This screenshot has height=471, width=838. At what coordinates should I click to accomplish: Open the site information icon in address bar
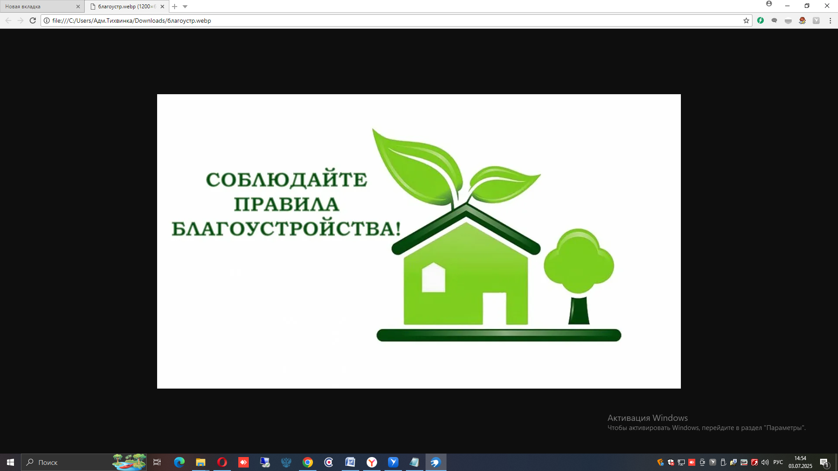(47, 20)
